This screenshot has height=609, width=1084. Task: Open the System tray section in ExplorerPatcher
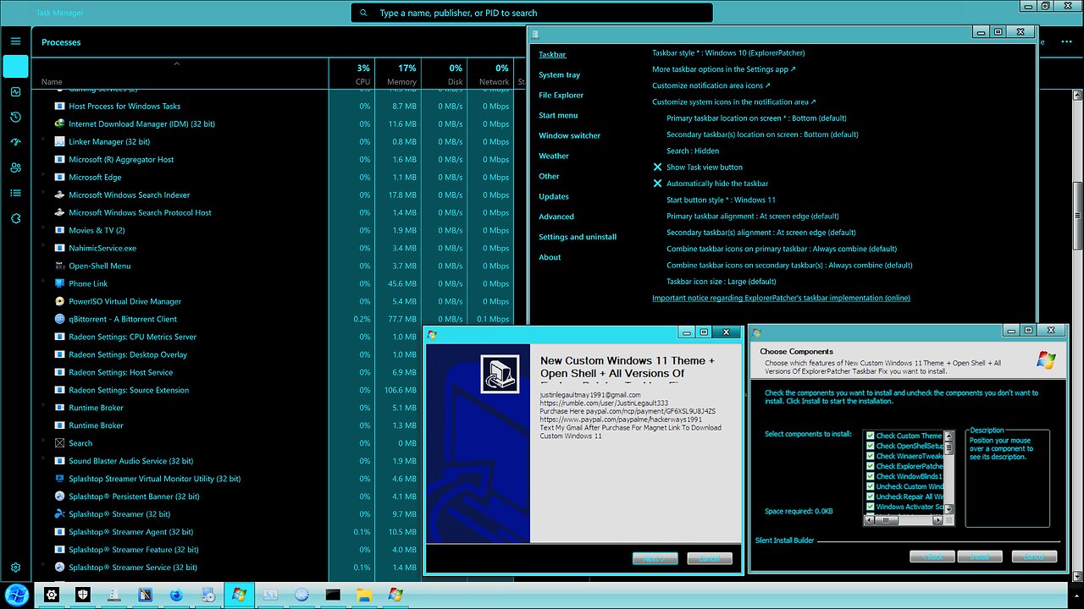560,75
